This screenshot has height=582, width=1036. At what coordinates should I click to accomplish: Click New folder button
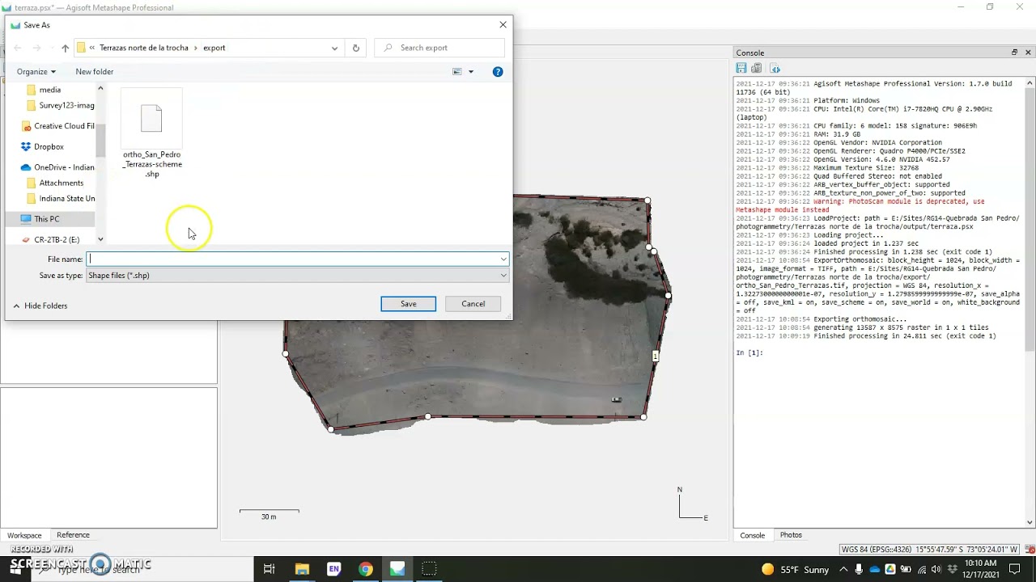(x=95, y=72)
